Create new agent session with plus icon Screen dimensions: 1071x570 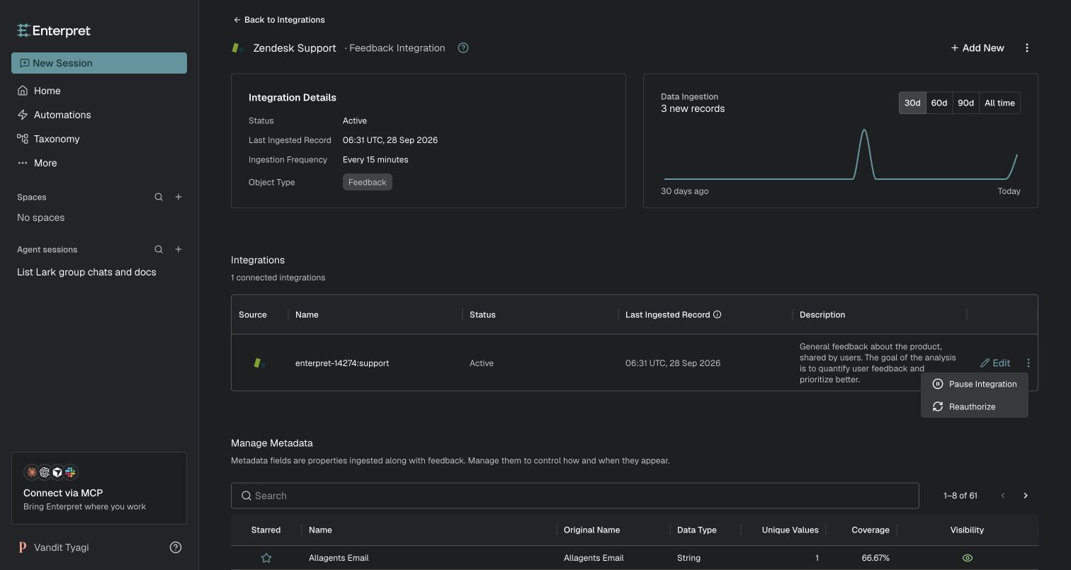(178, 249)
